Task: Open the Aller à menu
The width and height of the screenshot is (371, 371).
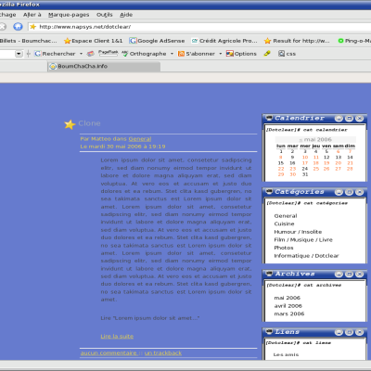Action: pos(32,15)
